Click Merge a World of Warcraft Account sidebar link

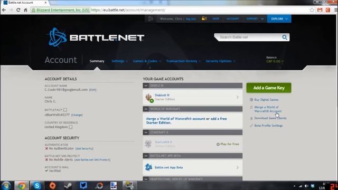coord(268,109)
